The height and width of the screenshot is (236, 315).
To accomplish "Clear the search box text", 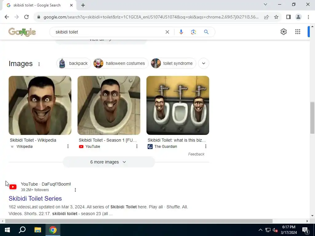I will tap(167, 32).
